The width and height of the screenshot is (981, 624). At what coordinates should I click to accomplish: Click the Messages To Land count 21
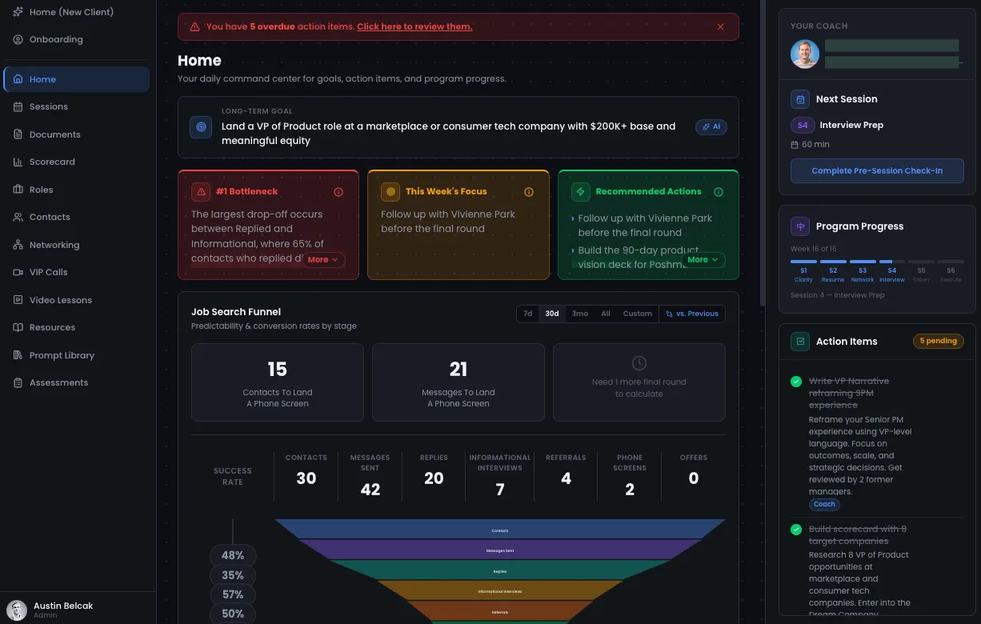[x=458, y=369]
